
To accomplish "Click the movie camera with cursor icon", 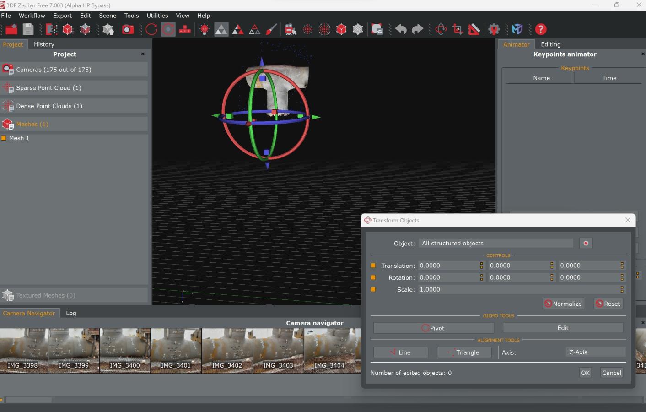I will [x=291, y=29].
